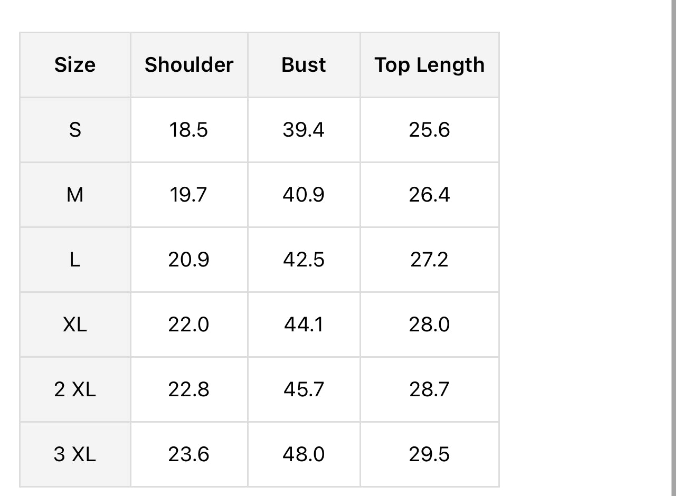The width and height of the screenshot is (681, 496).
Task: Click top length value 27.2
Action: pyautogui.click(x=429, y=260)
